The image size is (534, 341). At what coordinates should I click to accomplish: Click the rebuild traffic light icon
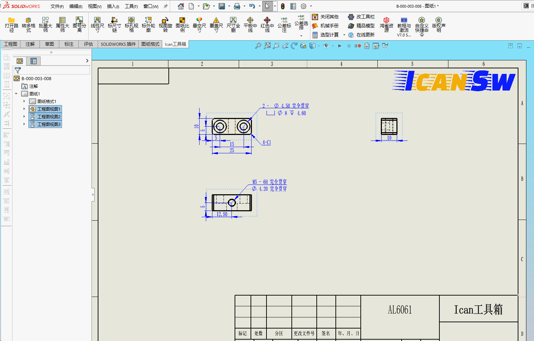click(283, 6)
